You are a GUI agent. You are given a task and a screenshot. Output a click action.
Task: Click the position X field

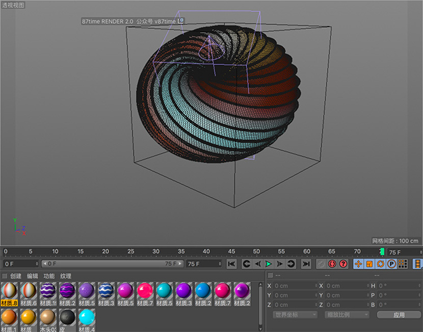point(295,286)
